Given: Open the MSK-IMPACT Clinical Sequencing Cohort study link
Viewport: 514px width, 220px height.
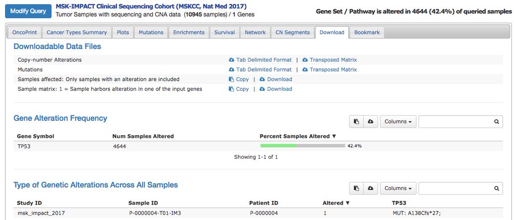Looking at the screenshot, I should pos(151,7).
